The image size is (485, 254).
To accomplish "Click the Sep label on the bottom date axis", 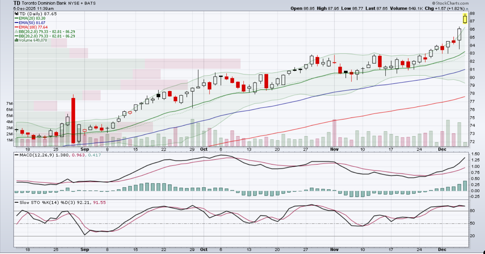I will point(85,249).
